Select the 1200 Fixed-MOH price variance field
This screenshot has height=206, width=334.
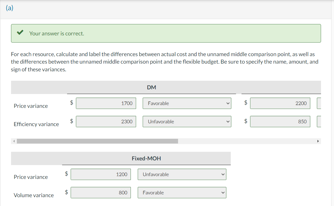click(100, 174)
